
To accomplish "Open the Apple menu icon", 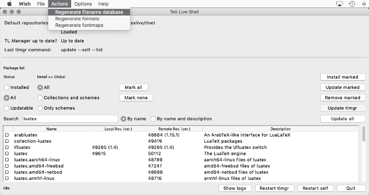I will 10,4.
